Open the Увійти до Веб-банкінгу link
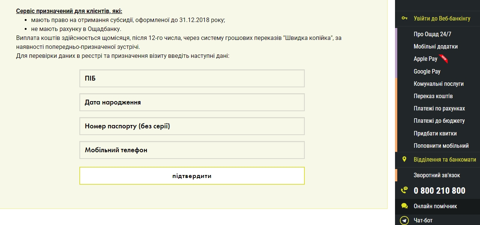 coord(442,18)
